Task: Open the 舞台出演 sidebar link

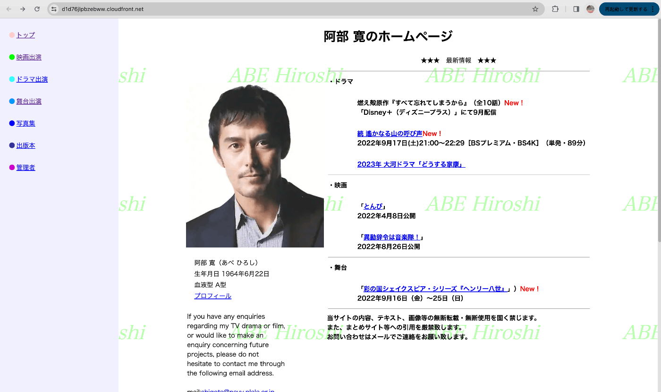Action: coord(29,102)
